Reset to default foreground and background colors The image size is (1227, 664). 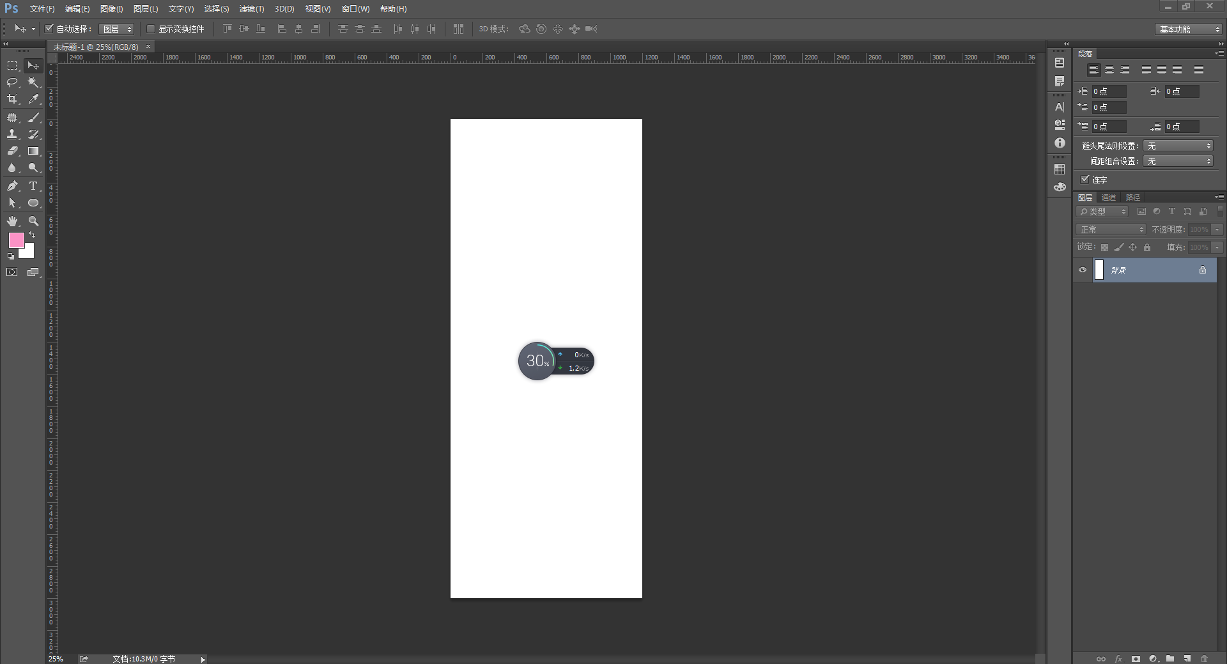pos(10,256)
